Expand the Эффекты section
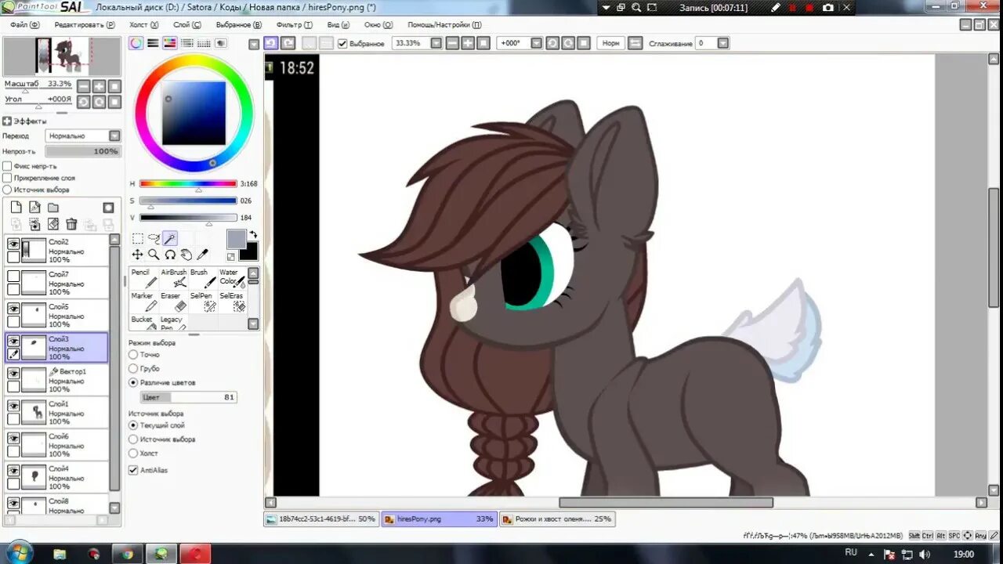This screenshot has height=564, width=1003. (x=7, y=121)
